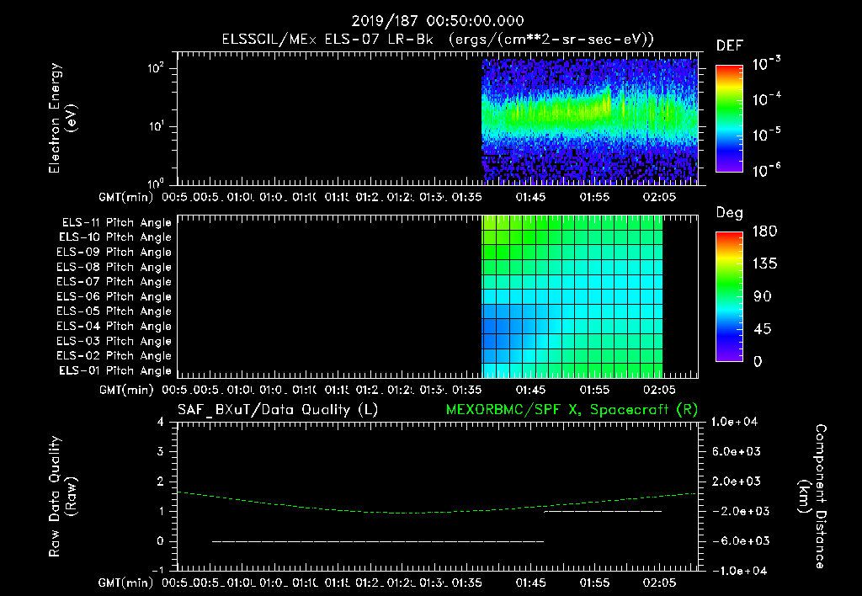
Task: Click the 45 value on Deg scale
Action: tap(763, 329)
